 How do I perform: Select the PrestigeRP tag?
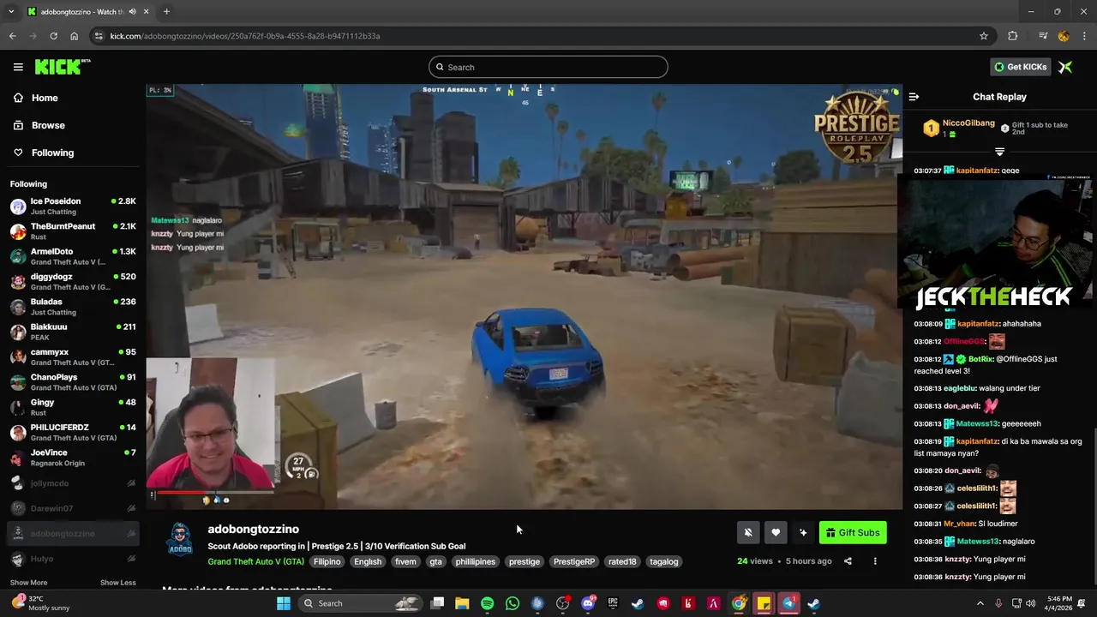(x=574, y=561)
